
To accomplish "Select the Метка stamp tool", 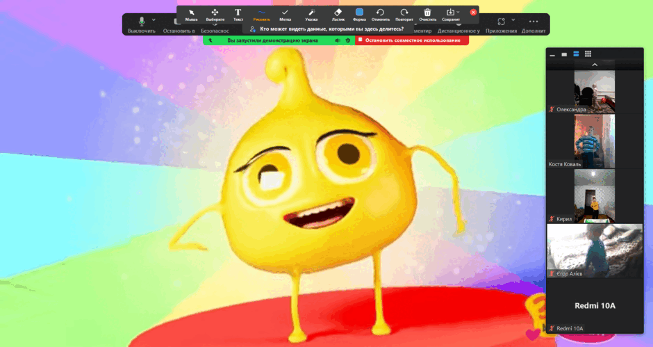I will pyautogui.click(x=285, y=15).
